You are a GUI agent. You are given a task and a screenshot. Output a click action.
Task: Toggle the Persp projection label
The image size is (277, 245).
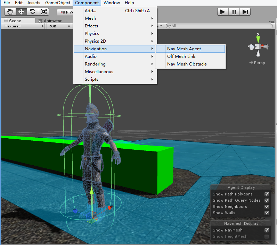coord(257,63)
